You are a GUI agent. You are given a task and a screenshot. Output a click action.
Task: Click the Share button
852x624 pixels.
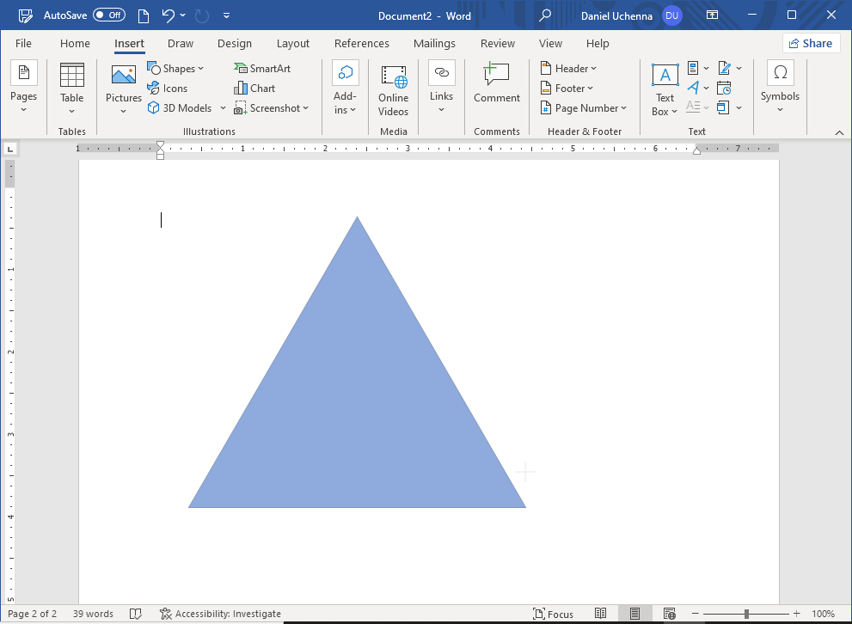(811, 43)
